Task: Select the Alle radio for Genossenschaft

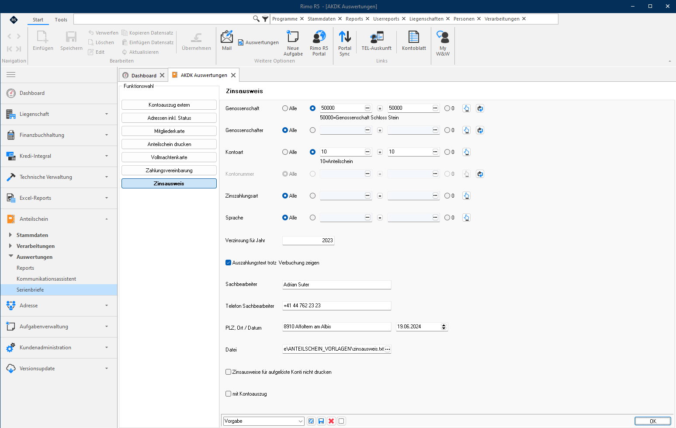Action: click(x=285, y=108)
